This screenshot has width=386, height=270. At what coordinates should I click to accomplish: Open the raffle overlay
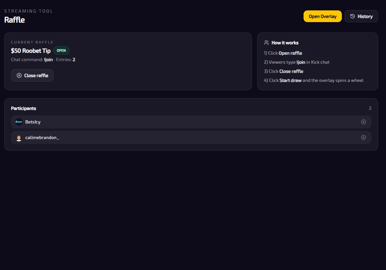pyautogui.click(x=322, y=16)
